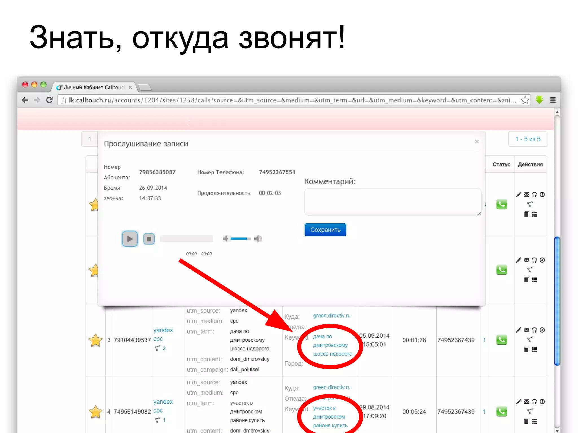
Task: Open the list icon in the topmost row
Action: (x=534, y=214)
